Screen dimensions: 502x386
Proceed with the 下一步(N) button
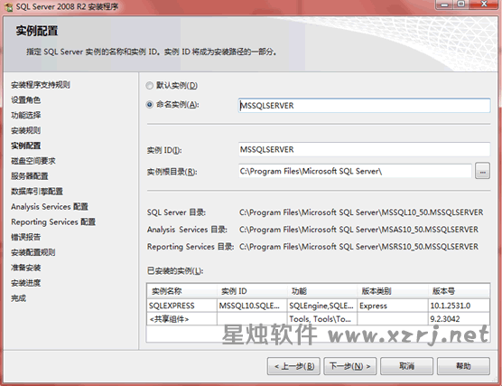pos(350,366)
